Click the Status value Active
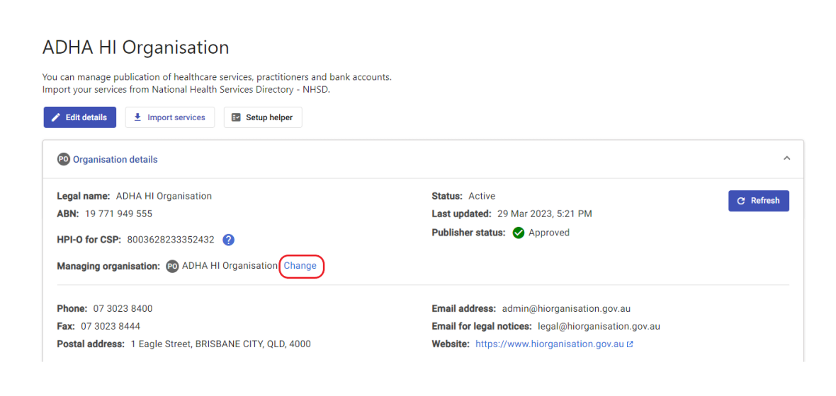 click(482, 196)
